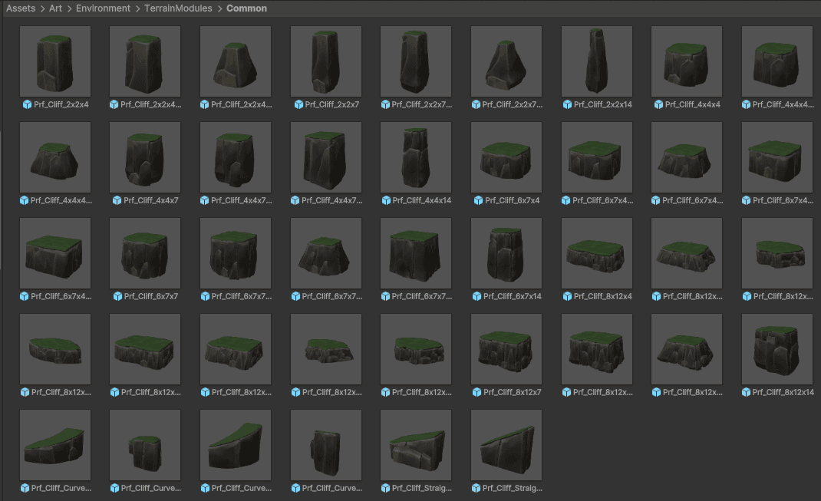Click the Prf_Cliff_2x2x7 file name
This screenshot has width=821, height=501.
tap(332, 104)
